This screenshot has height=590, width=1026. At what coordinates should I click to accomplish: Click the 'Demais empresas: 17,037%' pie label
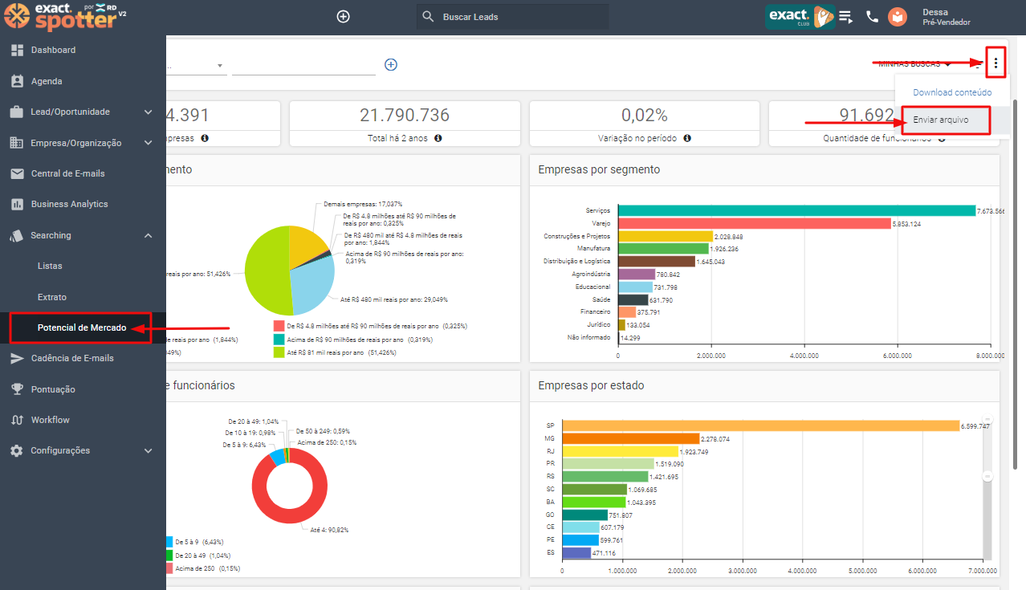click(x=363, y=204)
